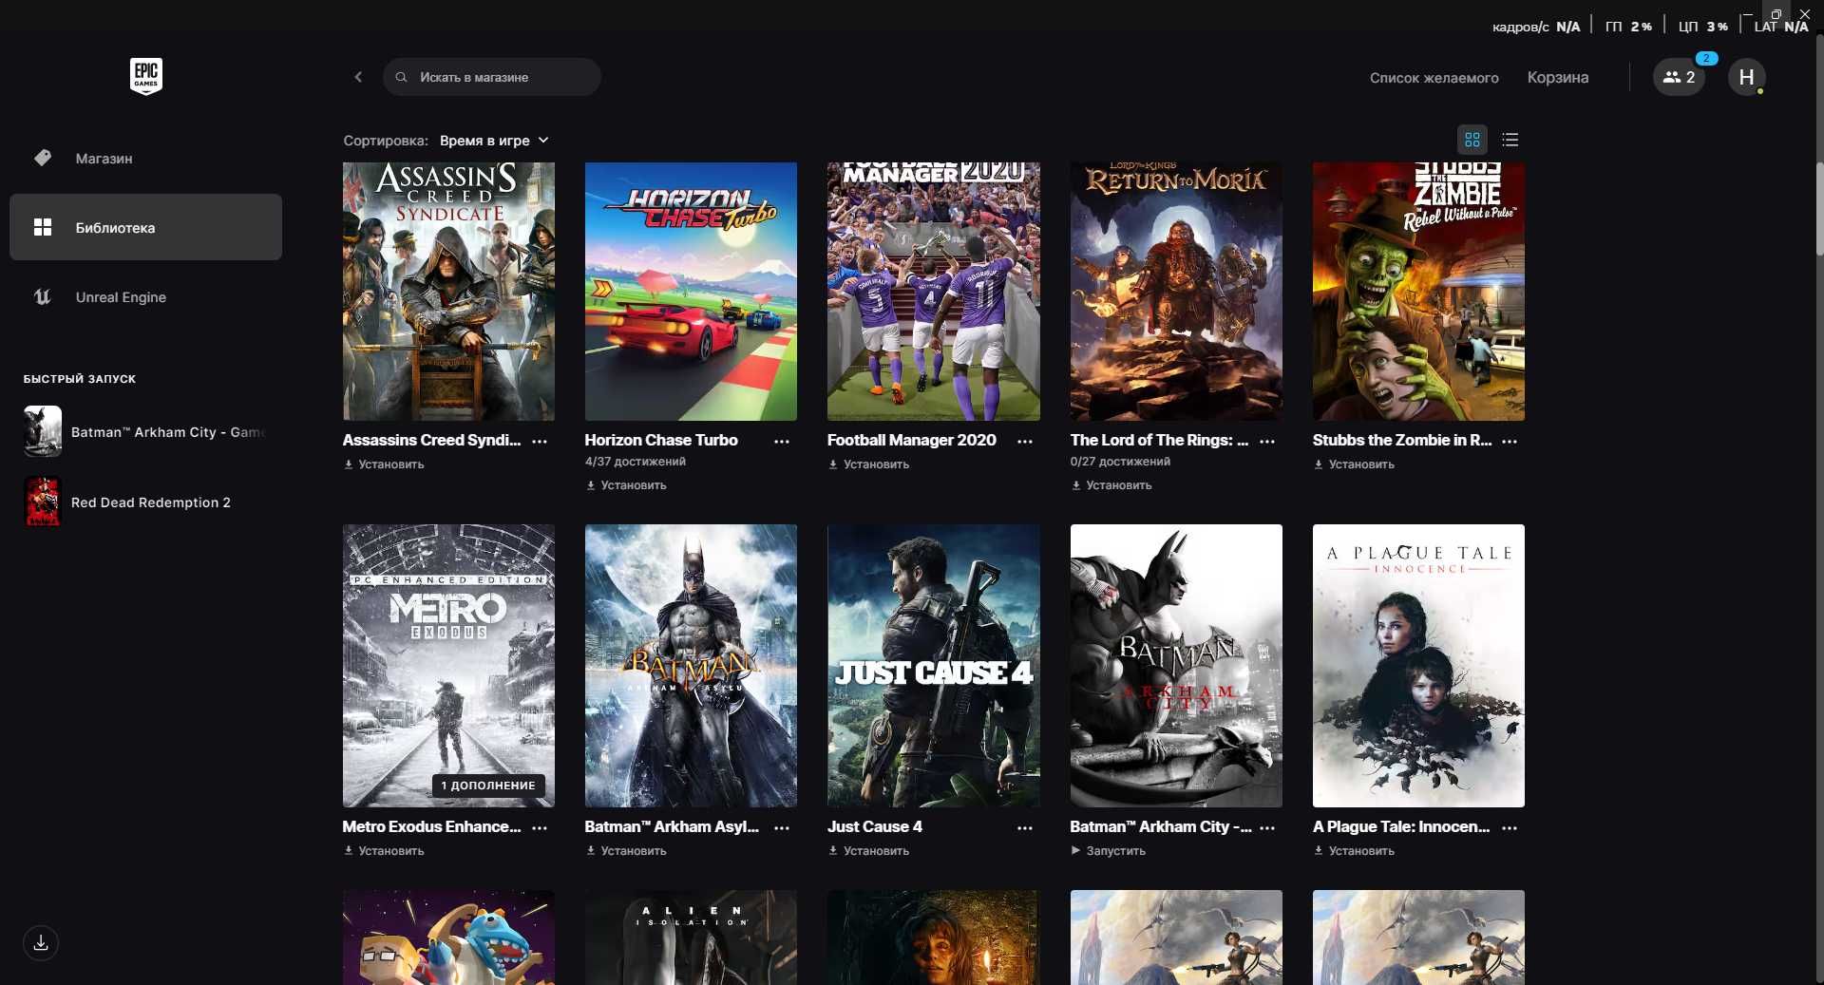The width and height of the screenshot is (1824, 985).
Task: Click the Football Manager 2020 title text
Action: click(x=912, y=441)
